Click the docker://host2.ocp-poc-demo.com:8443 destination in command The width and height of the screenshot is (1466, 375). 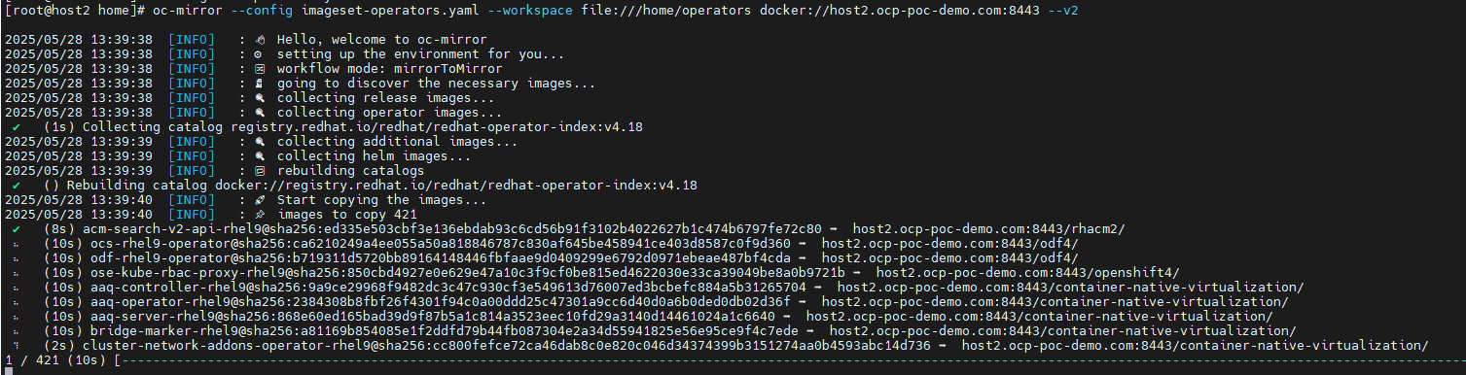pyautogui.click(x=855, y=9)
